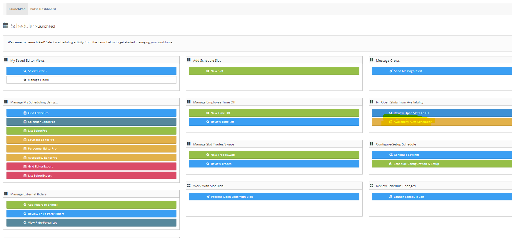The height and width of the screenshot is (238, 512).
Task: Click the gears icon on Schedule Settings
Action: (391, 155)
